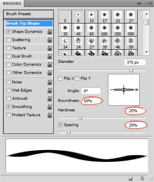This screenshot has height=182, width=154.
Task: Enable the Scattering checkbox
Action: pos(8,40)
